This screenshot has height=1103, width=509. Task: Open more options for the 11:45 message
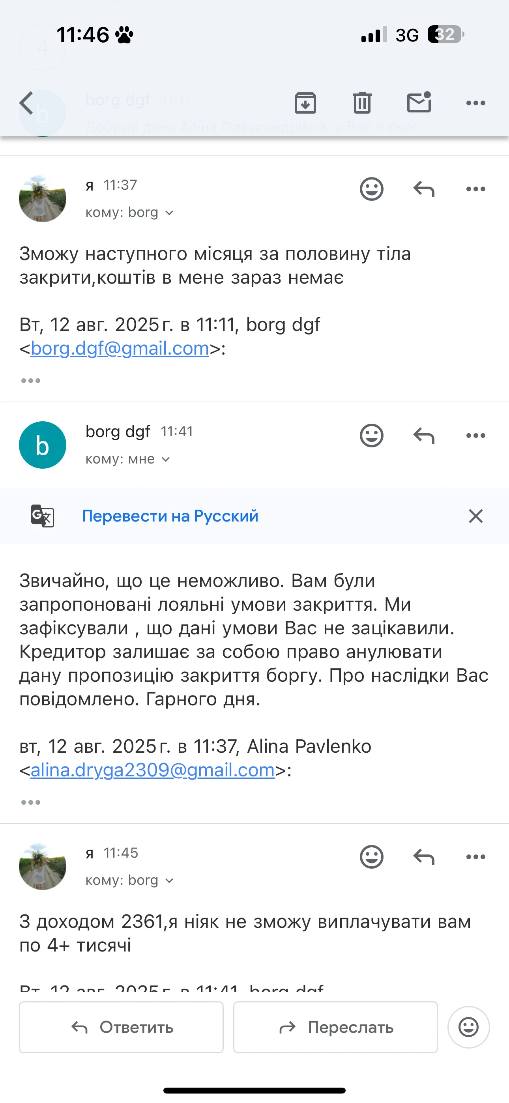[x=475, y=857]
